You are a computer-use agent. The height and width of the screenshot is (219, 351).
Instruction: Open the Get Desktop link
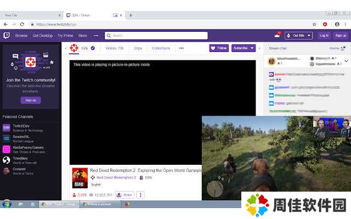pyautogui.click(x=43, y=36)
